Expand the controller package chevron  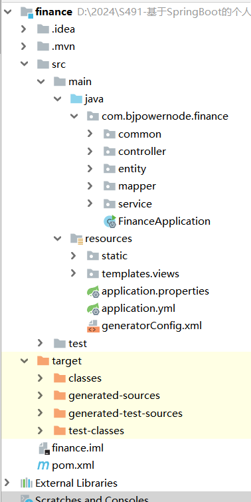coord(90,151)
